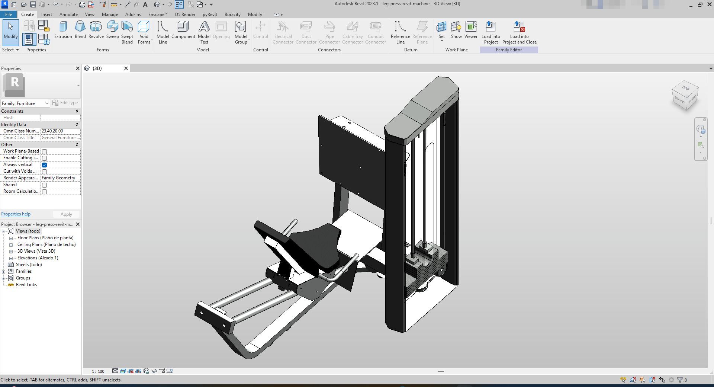
Task: Click Load into Project
Action: point(491,32)
